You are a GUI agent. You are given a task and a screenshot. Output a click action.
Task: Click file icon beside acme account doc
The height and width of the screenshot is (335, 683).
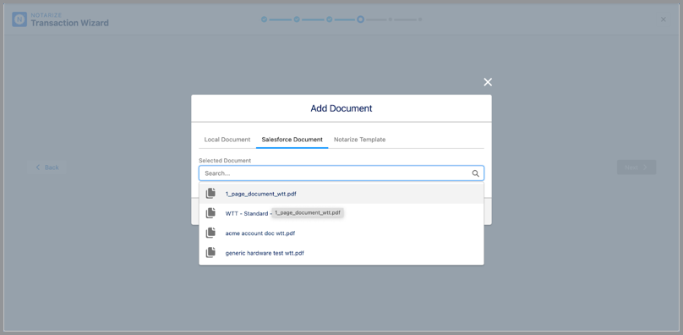coord(210,233)
